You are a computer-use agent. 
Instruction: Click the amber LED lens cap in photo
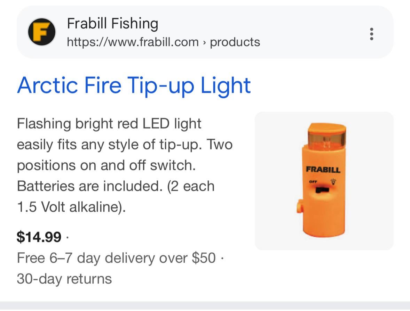327,136
